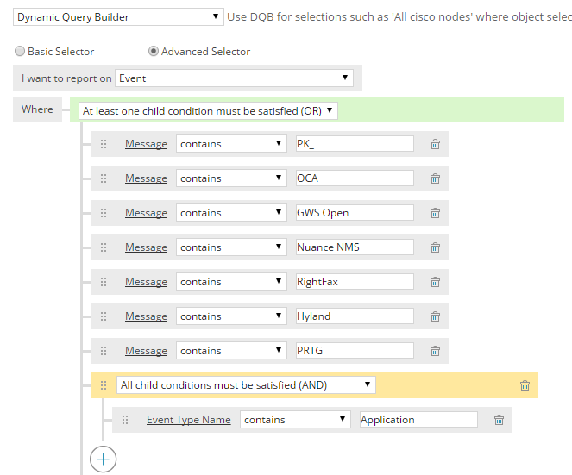
Task: Delete the Event Type Name Application condition
Action: [x=499, y=420]
